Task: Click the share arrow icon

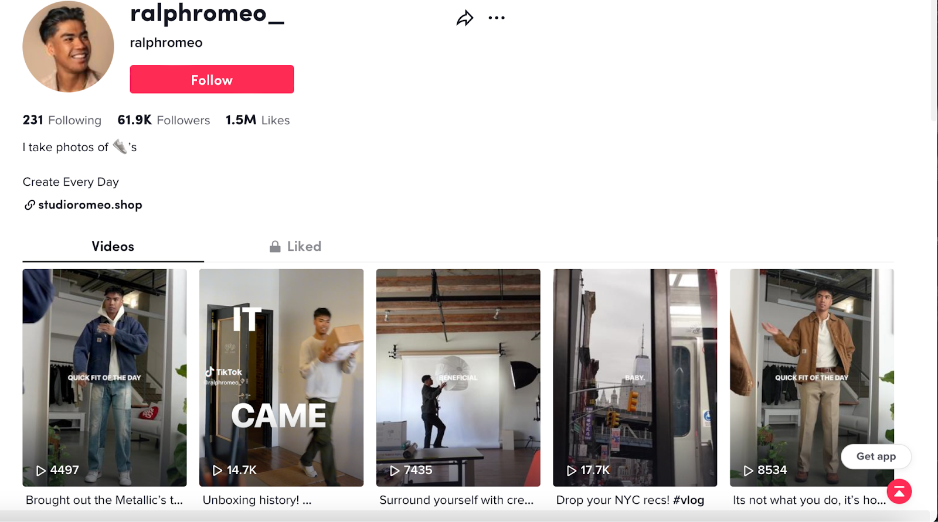Action: pyautogui.click(x=464, y=18)
